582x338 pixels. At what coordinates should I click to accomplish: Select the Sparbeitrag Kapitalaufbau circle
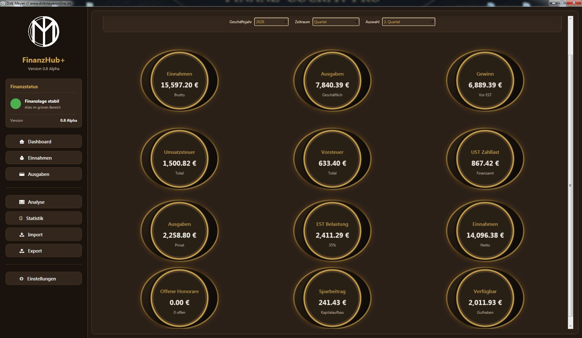(x=332, y=298)
